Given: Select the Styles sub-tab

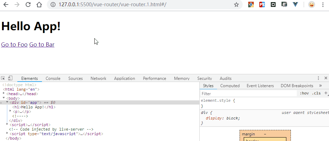Looking at the screenshot, I should (208, 86).
